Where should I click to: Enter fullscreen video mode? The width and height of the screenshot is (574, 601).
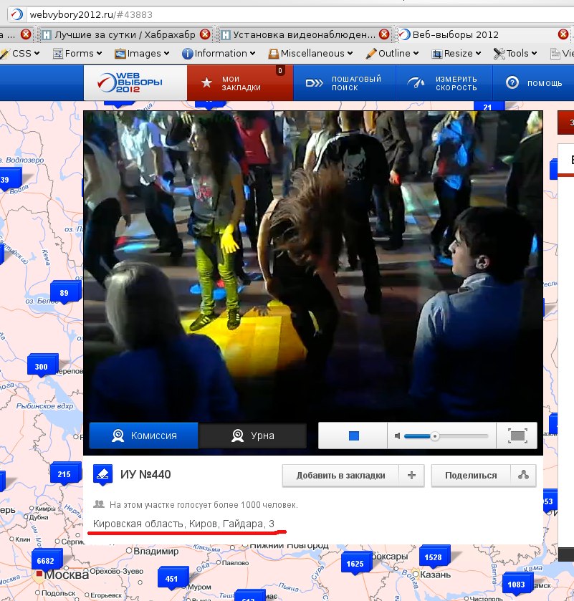pos(517,436)
